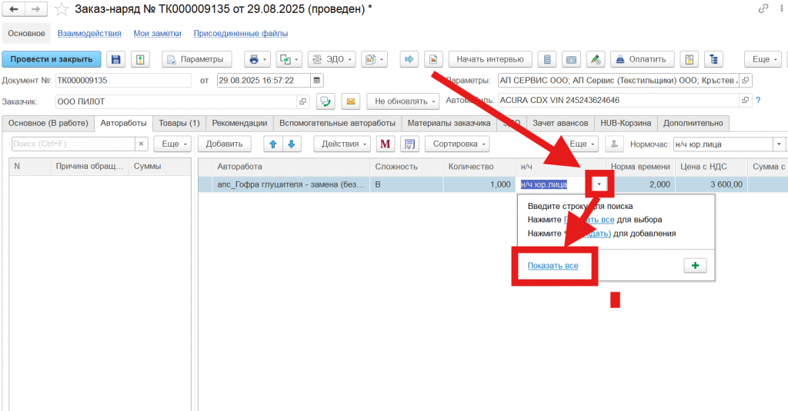Click the Провести и закрыть button
The image size is (788, 411).
pyautogui.click(x=51, y=59)
